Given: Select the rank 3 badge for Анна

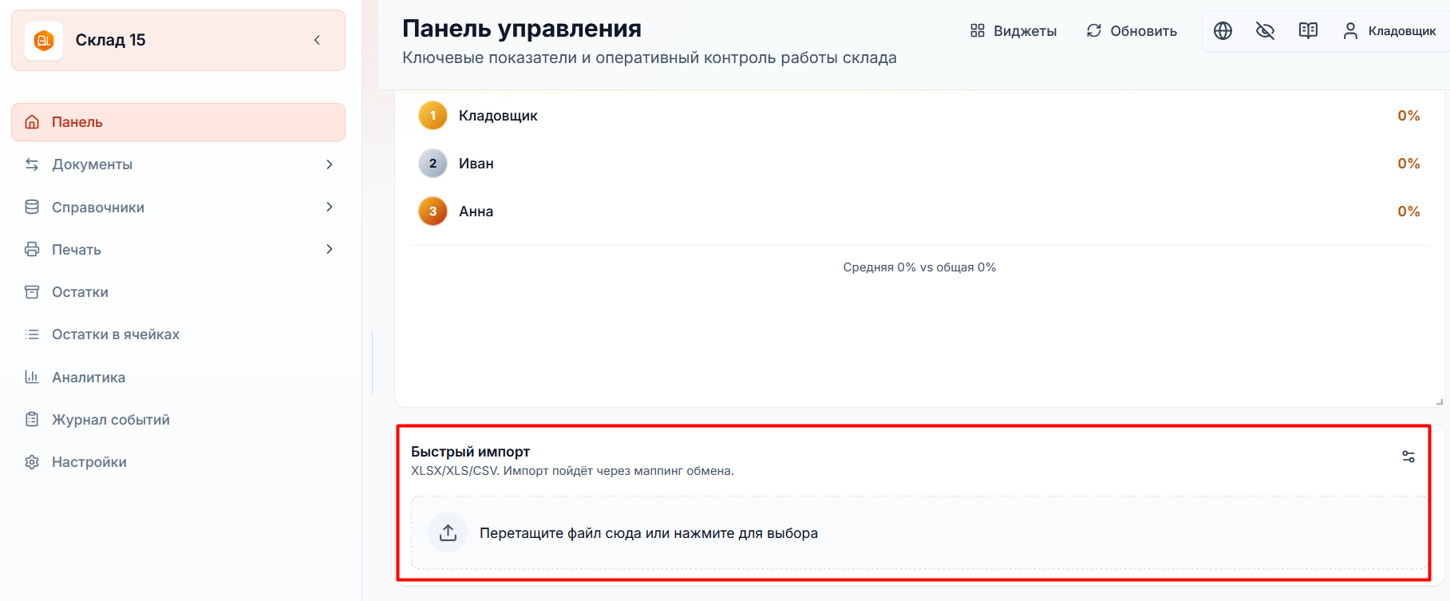Looking at the screenshot, I should 433,212.
